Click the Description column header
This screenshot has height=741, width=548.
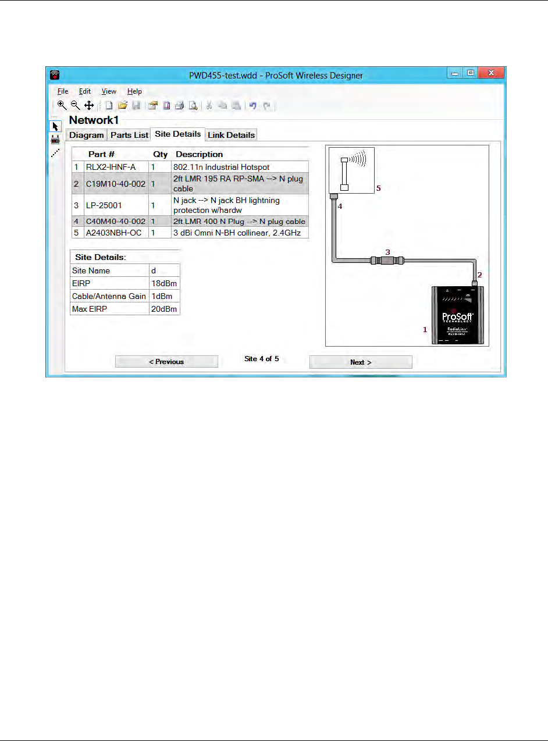[199, 154]
